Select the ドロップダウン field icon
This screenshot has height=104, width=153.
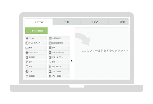(x=50, y=57)
